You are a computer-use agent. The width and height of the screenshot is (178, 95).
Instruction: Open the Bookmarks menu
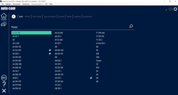[26, 4]
